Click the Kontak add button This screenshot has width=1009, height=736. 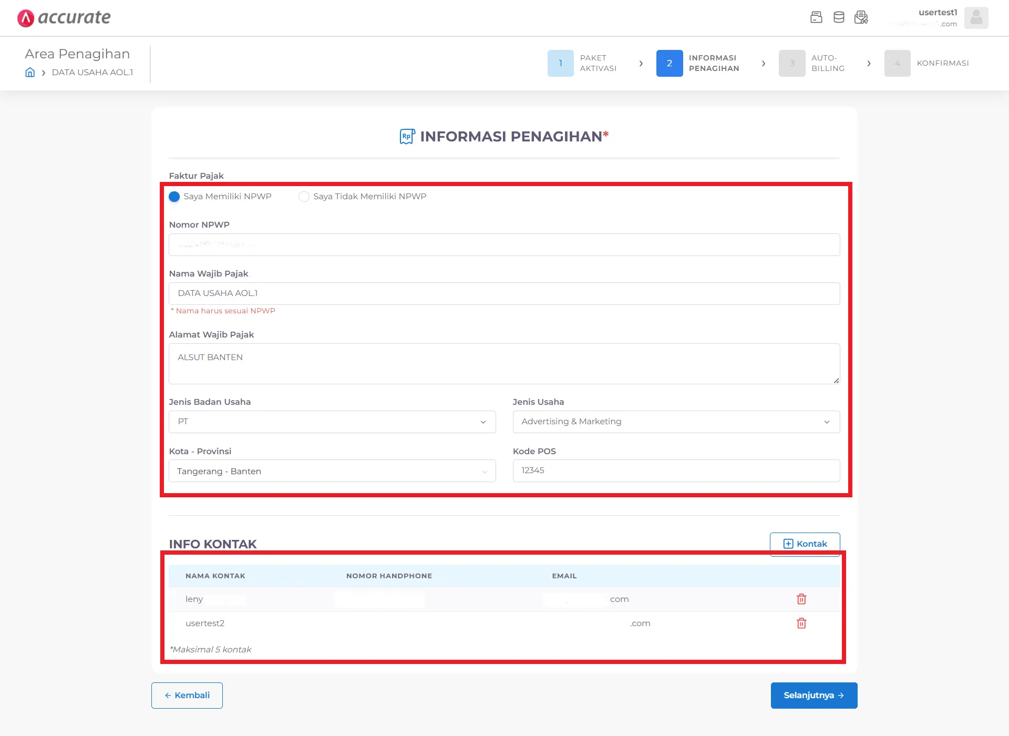tap(805, 544)
